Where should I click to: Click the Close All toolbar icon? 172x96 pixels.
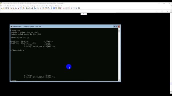[x=13, y=8]
